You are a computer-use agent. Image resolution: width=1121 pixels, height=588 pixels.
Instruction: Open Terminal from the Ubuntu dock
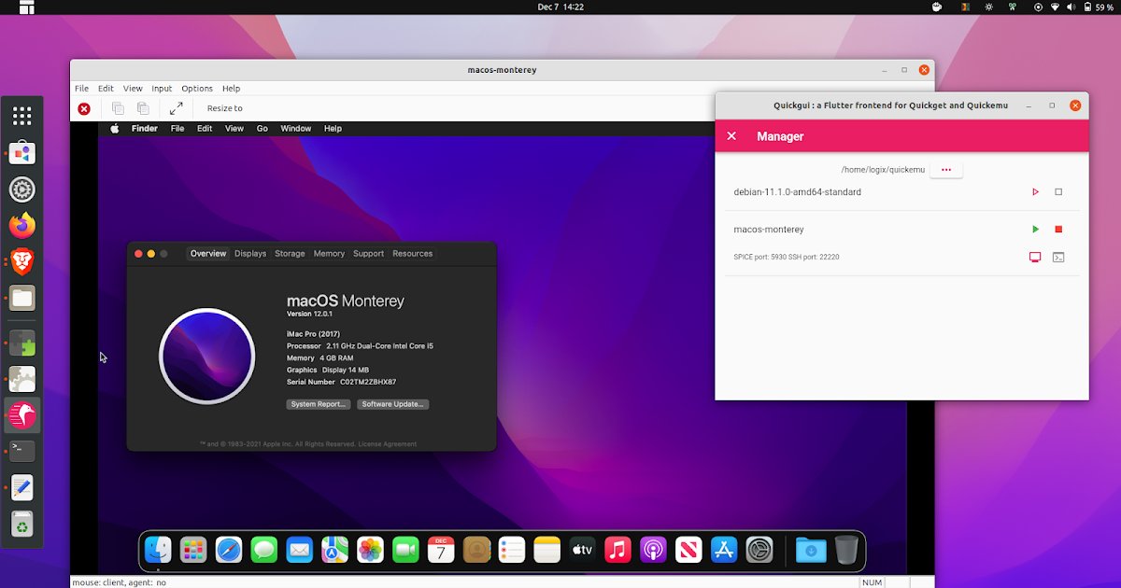[22, 451]
